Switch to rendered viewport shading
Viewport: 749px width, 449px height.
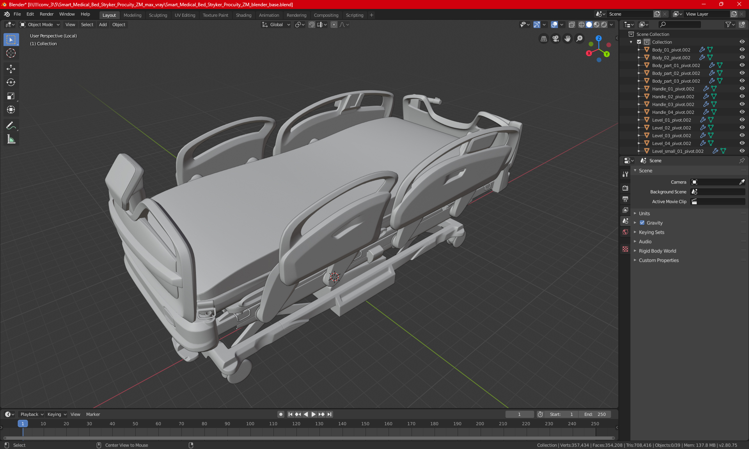click(x=604, y=25)
